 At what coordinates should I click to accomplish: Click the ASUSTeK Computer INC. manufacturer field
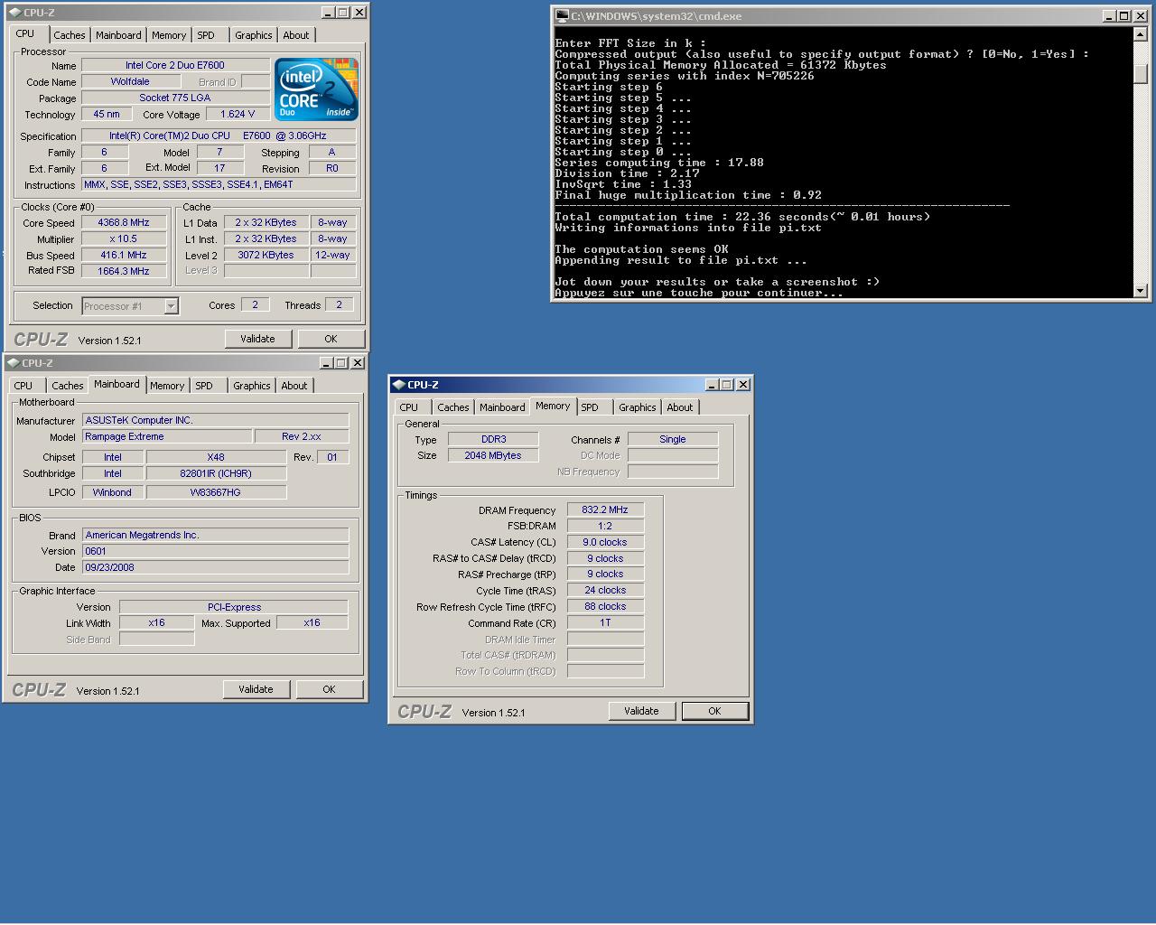tap(215, 420)
